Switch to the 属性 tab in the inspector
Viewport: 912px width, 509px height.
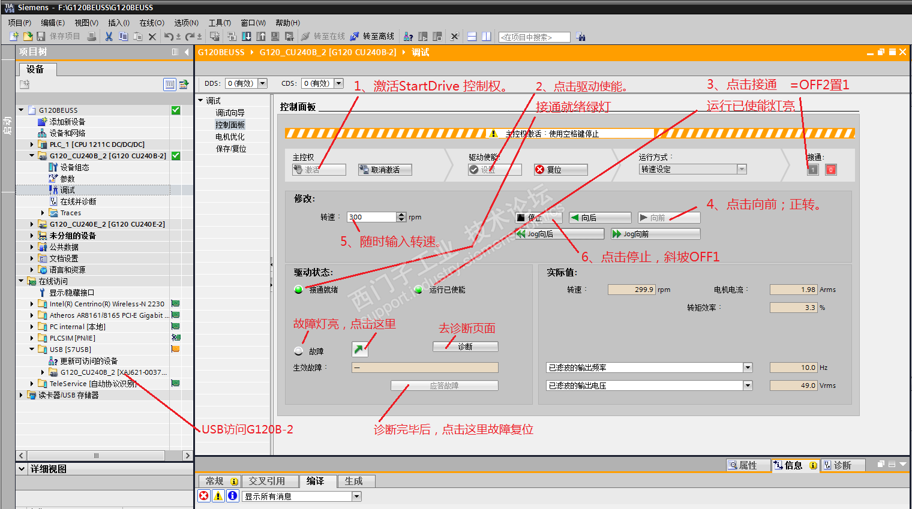(x=748, y=465)
